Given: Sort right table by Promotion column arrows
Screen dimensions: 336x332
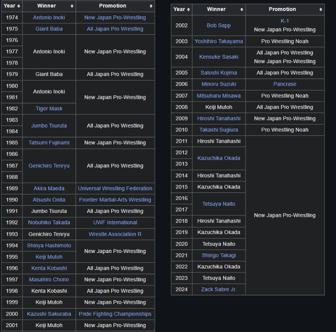Looking at the screenshot, I should coord(321,9).
